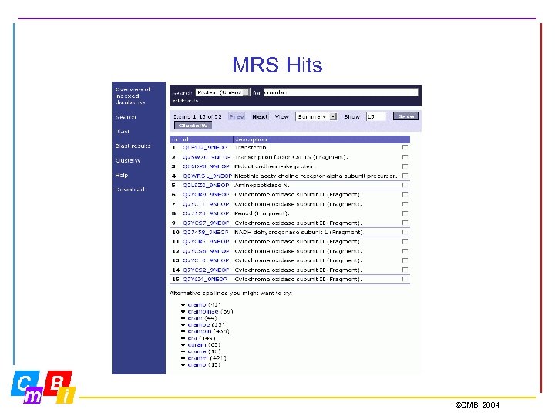This screenshot has width=555, height=416.
Task: Select checkbox for row 10 NADH dehydrogenase
Action: [x=405, y=232]
